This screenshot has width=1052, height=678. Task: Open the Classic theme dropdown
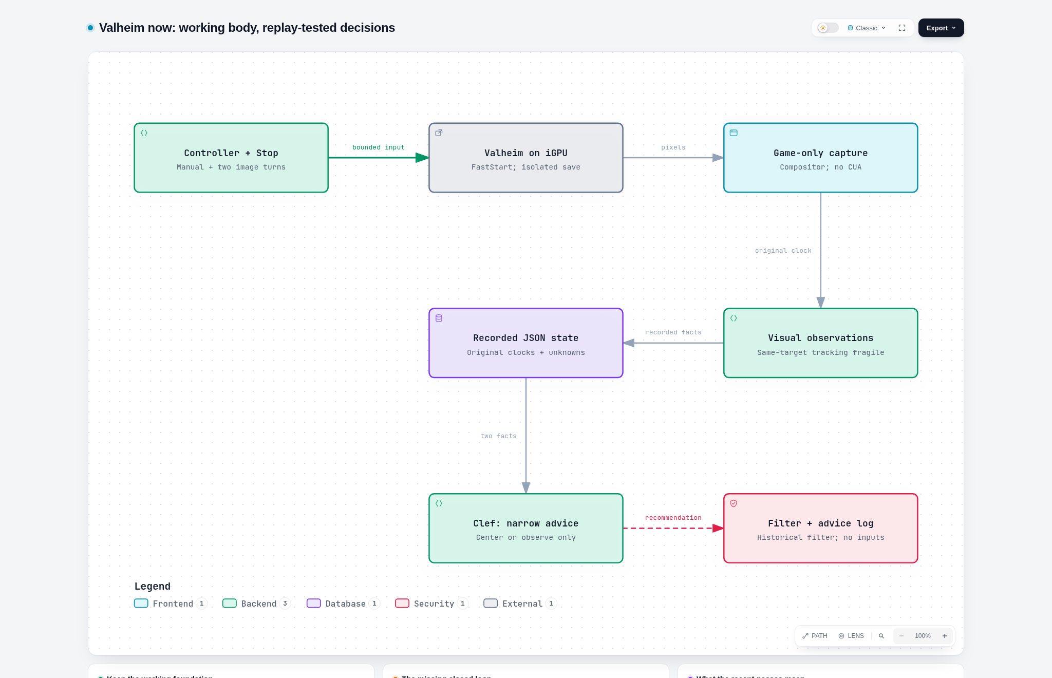pyautogui.click(x=867, y=28)
